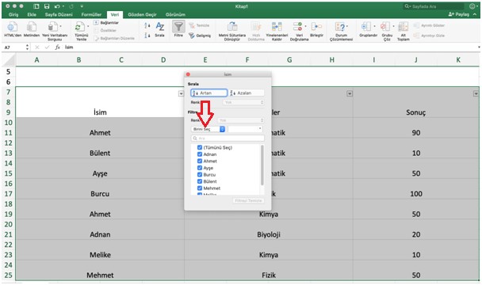Select column header A

coord(36,60)
